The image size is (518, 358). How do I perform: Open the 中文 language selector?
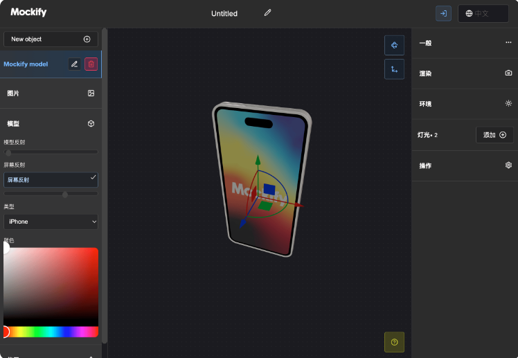click(x=483, y=14)
